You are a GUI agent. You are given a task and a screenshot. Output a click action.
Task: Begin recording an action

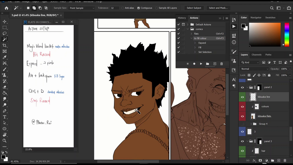194,64
